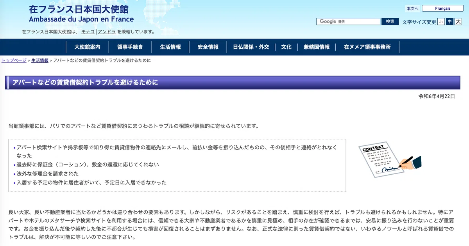Screen dimensions: 469x246
Task: Click the page heading アパートなどの賃貸借契約トラブルを避けるために
Action: pos(85,83)
